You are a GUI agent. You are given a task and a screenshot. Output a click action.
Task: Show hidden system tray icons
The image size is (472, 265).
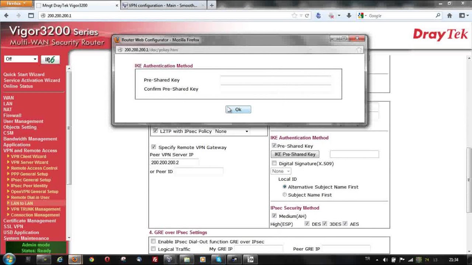[x=377, y=260]
